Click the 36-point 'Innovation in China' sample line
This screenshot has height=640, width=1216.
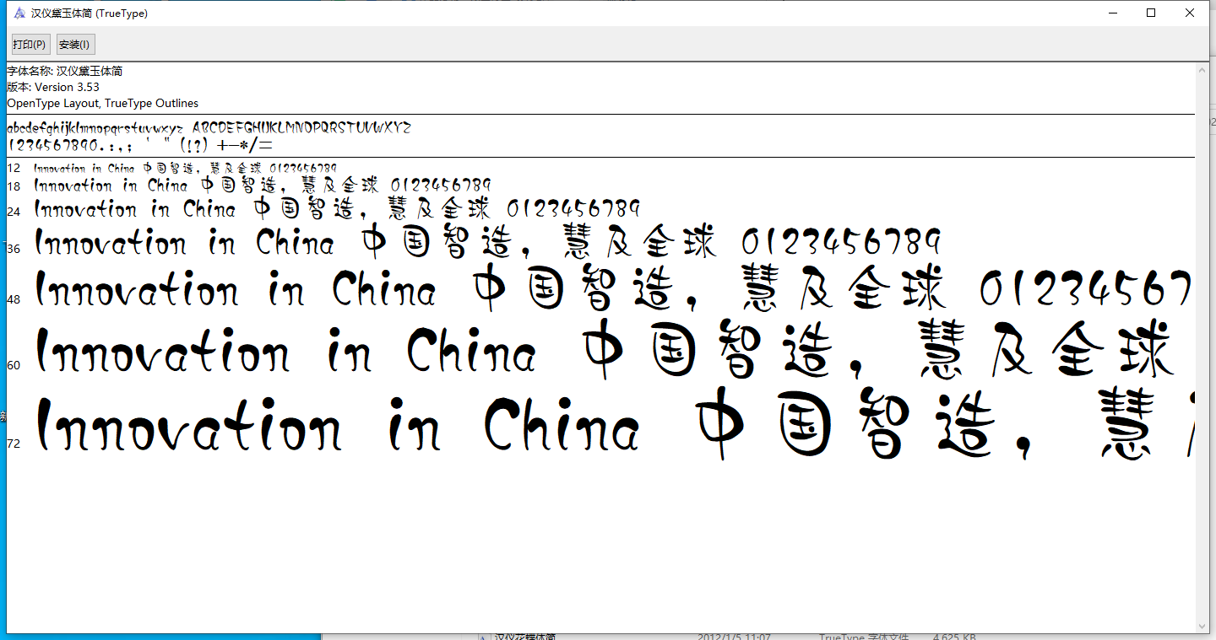[487, 244]
